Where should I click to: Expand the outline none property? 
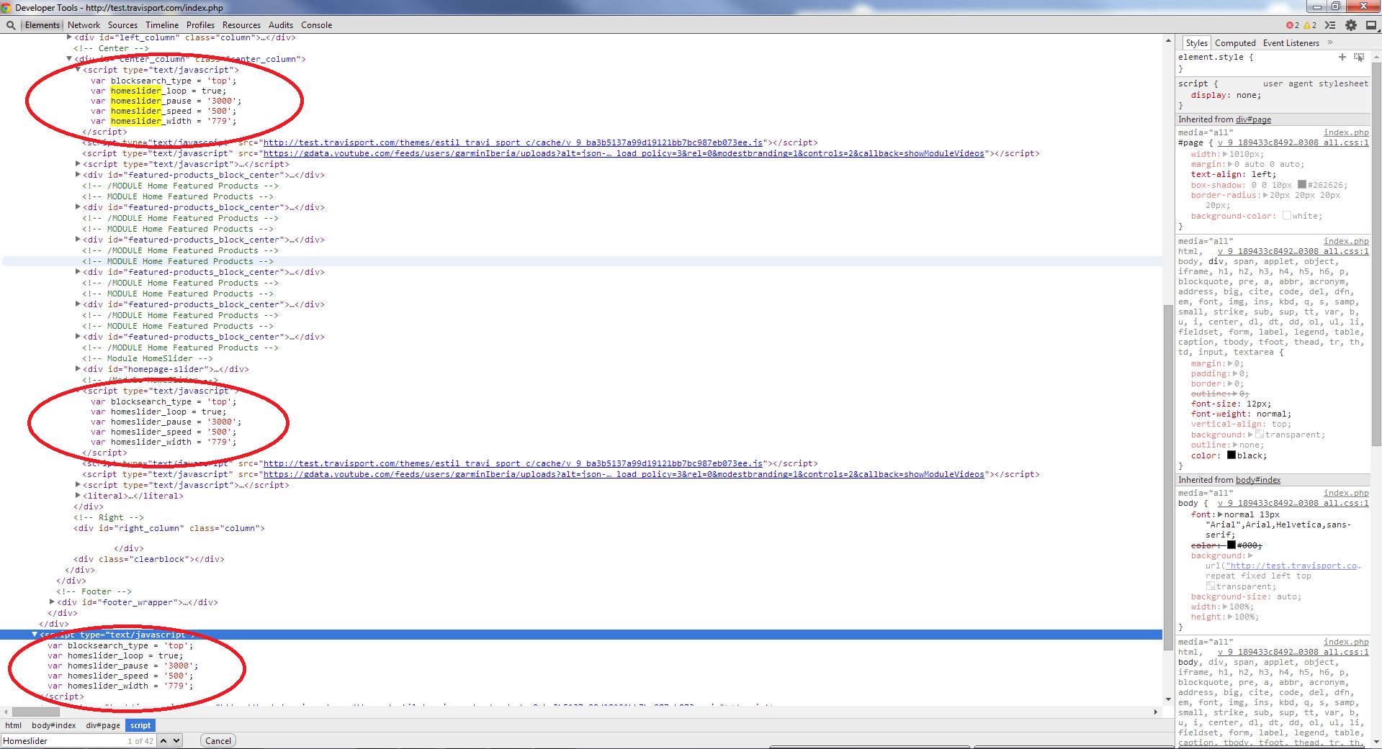coord(1235,445)
